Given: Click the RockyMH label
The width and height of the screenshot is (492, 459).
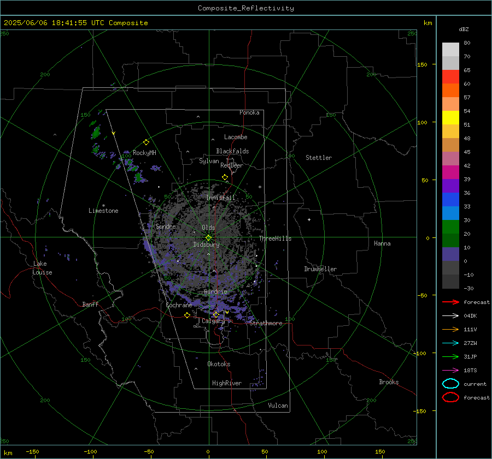Looking at the screenshot, I should pos(144,153).
